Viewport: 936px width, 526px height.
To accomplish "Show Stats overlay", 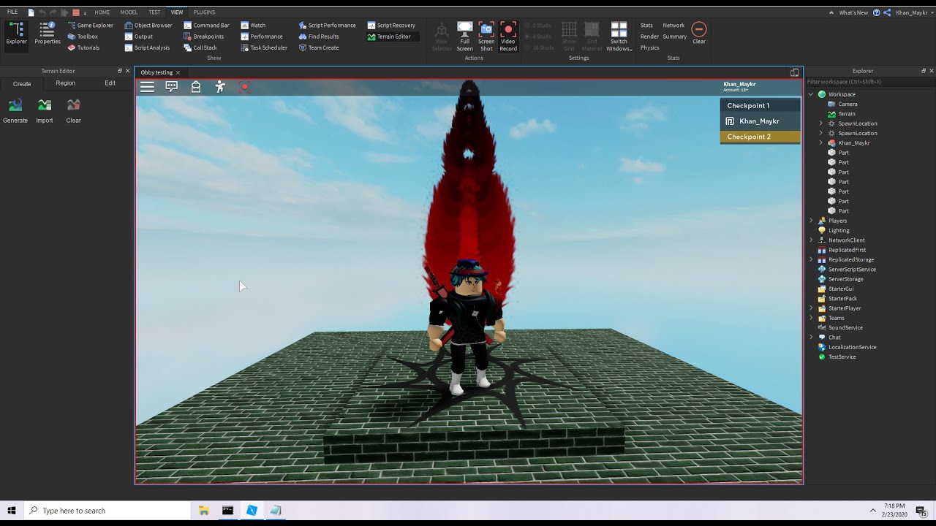I will [646, 26].
